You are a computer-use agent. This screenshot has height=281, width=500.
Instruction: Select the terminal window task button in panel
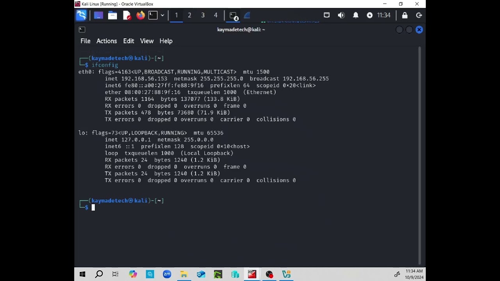pos(234,16)
